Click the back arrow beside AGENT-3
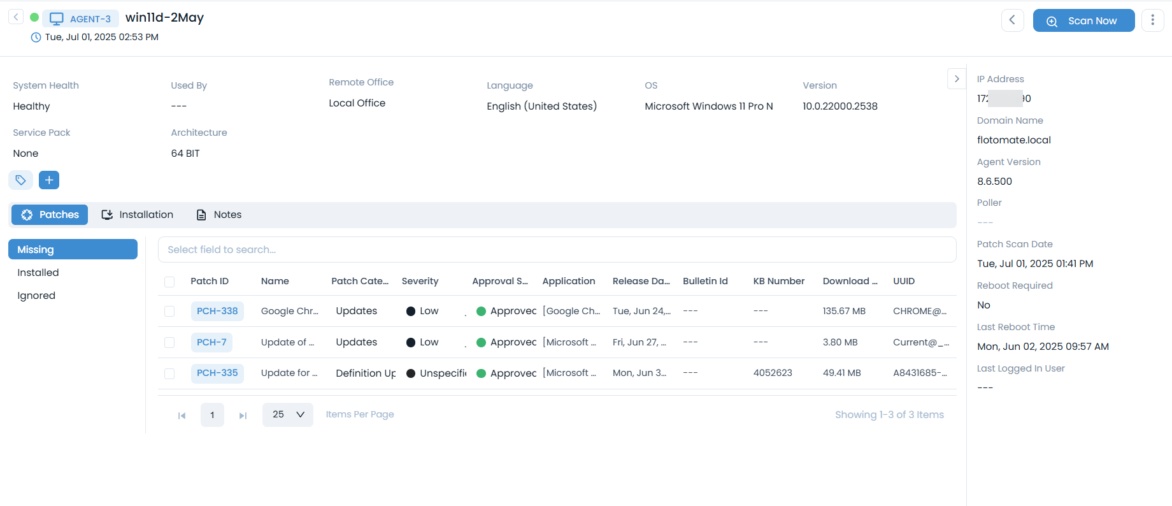The image size is (1172, 506). (16, 17)
